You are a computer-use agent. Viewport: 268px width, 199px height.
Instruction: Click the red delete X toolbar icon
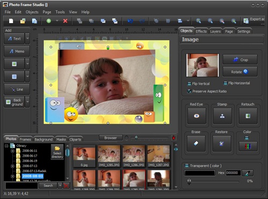[x=65, y=21]
